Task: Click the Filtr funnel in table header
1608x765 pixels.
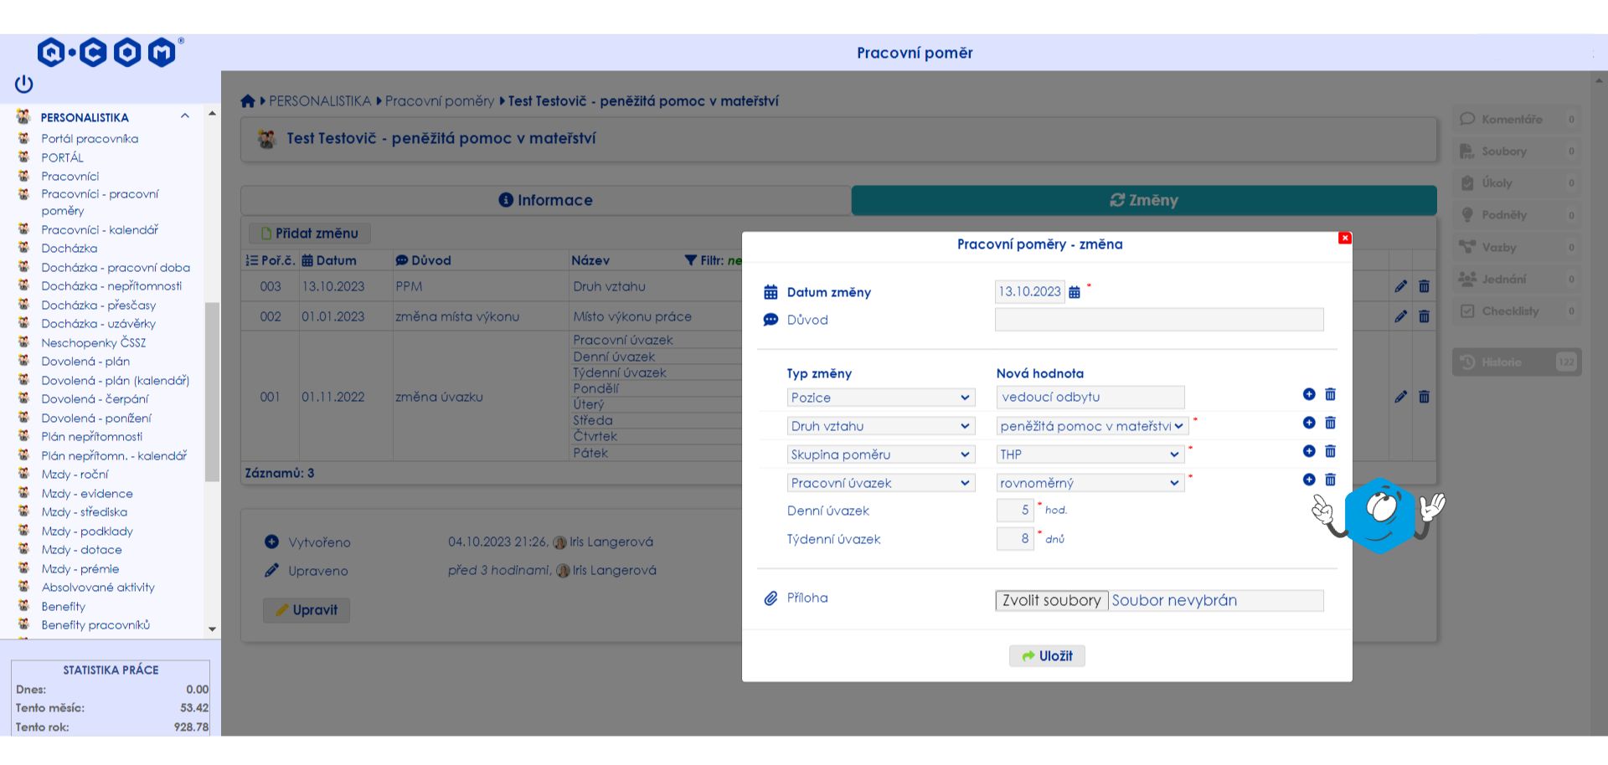Action: click(x=691, y=260)
